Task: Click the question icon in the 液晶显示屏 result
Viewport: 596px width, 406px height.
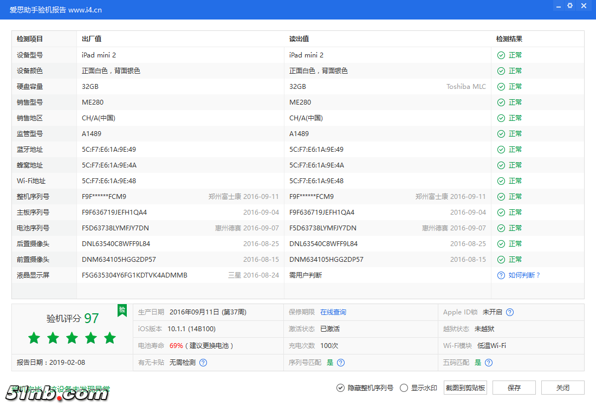Action: tap(500, 275)
